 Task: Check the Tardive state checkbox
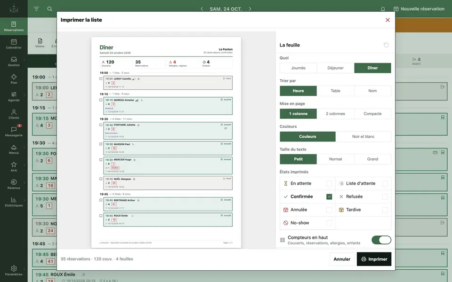pyautogui.click(x=385, y=210)
